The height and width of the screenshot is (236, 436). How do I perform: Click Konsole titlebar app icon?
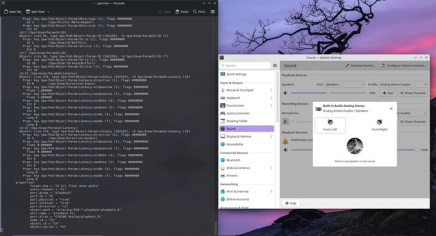pos(3,3)
